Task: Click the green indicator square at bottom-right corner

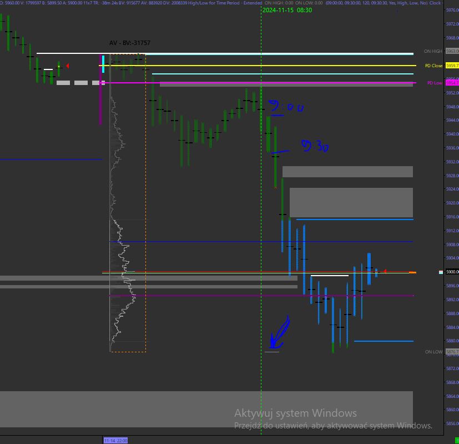Action: 457,441
